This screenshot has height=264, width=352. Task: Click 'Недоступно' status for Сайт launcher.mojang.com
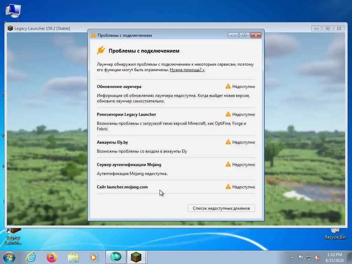click(x=244, y=187)
